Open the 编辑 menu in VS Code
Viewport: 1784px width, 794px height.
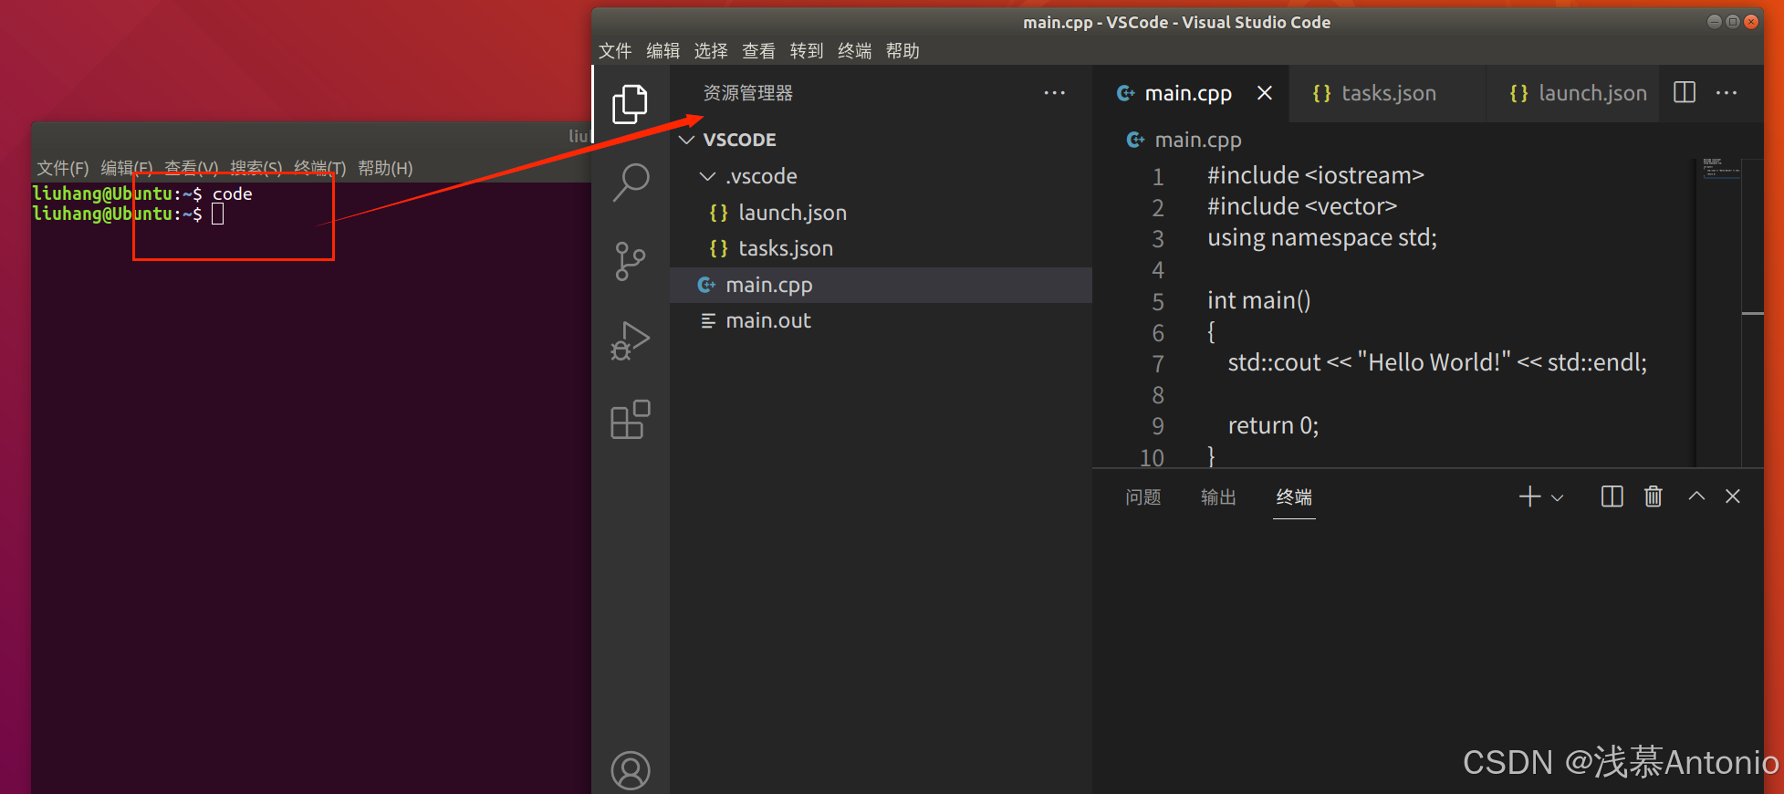(x=663, y=51)
